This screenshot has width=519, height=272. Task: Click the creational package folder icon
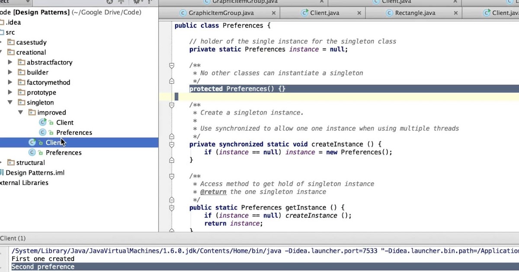click(x=11, y=52)
